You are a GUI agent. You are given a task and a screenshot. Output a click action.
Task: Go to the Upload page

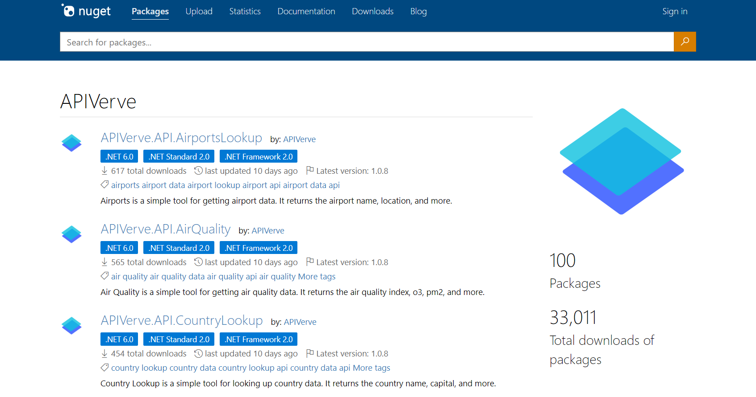199,11
